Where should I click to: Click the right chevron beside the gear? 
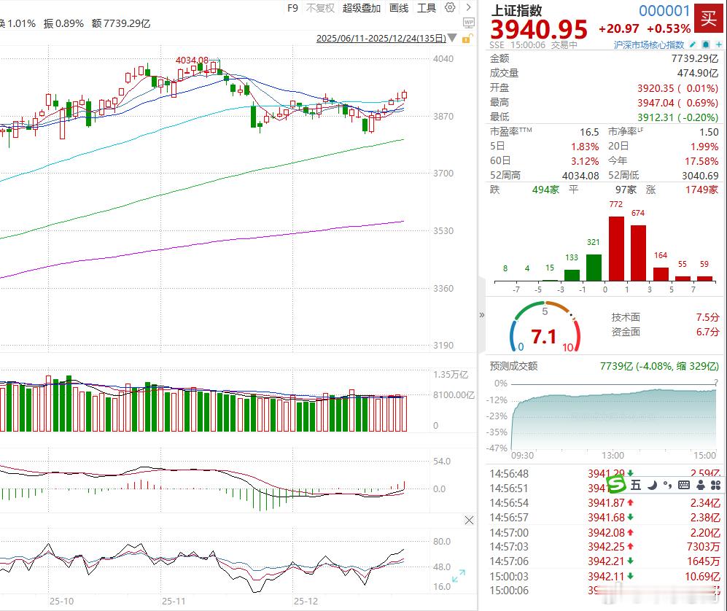(x=469, y=7)
